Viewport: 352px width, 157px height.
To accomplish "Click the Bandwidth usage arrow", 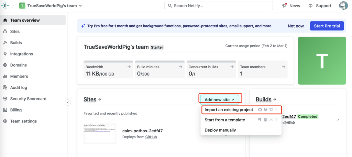I will (x=129, y=67).
